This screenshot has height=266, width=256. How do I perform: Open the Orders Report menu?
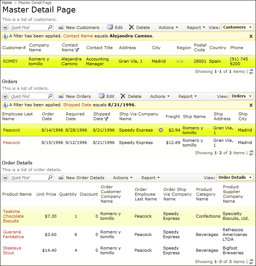187,96
